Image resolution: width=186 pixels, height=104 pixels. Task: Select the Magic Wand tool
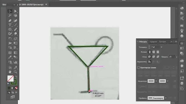10,16
